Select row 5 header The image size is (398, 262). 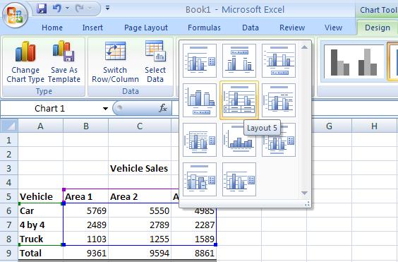pos(9,196)
